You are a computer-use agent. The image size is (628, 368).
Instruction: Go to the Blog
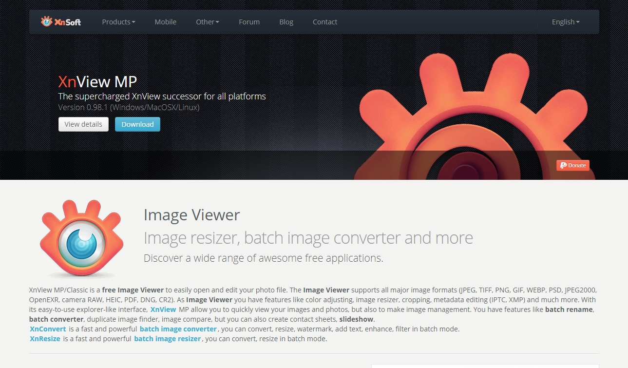pos(286,22)
